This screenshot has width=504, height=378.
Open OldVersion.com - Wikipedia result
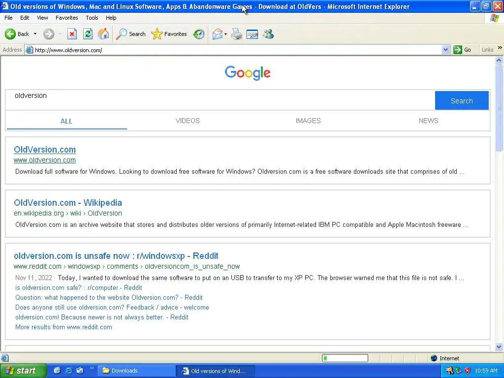pyautogui.click(x=68, y=203)
